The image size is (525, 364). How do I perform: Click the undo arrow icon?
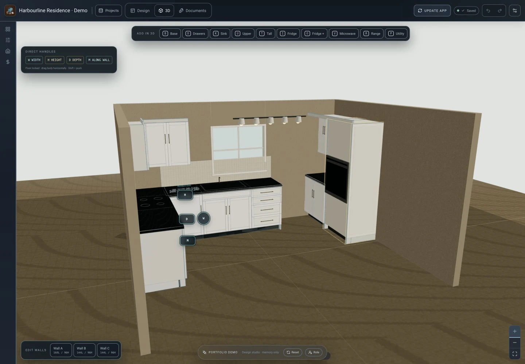488,11
